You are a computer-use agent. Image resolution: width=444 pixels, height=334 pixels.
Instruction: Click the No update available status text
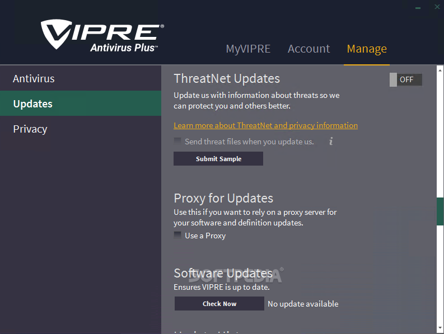[x=303, y=304]
